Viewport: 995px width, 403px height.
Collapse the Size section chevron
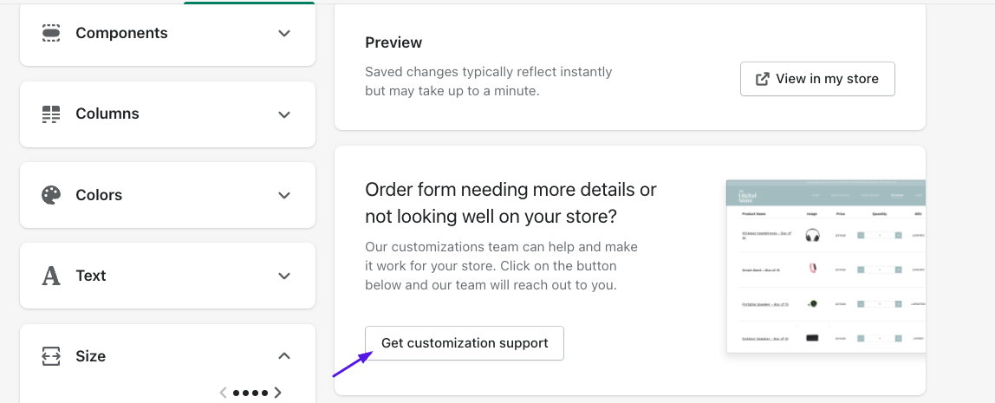[284, 356]
